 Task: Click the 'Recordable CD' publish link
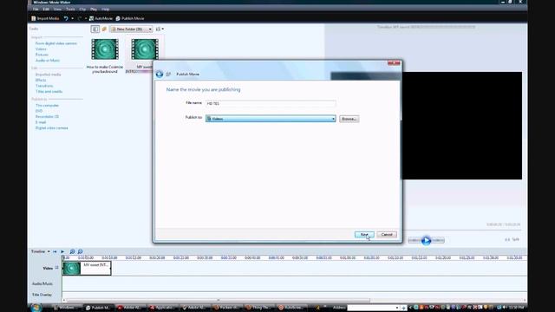point(47,117)
